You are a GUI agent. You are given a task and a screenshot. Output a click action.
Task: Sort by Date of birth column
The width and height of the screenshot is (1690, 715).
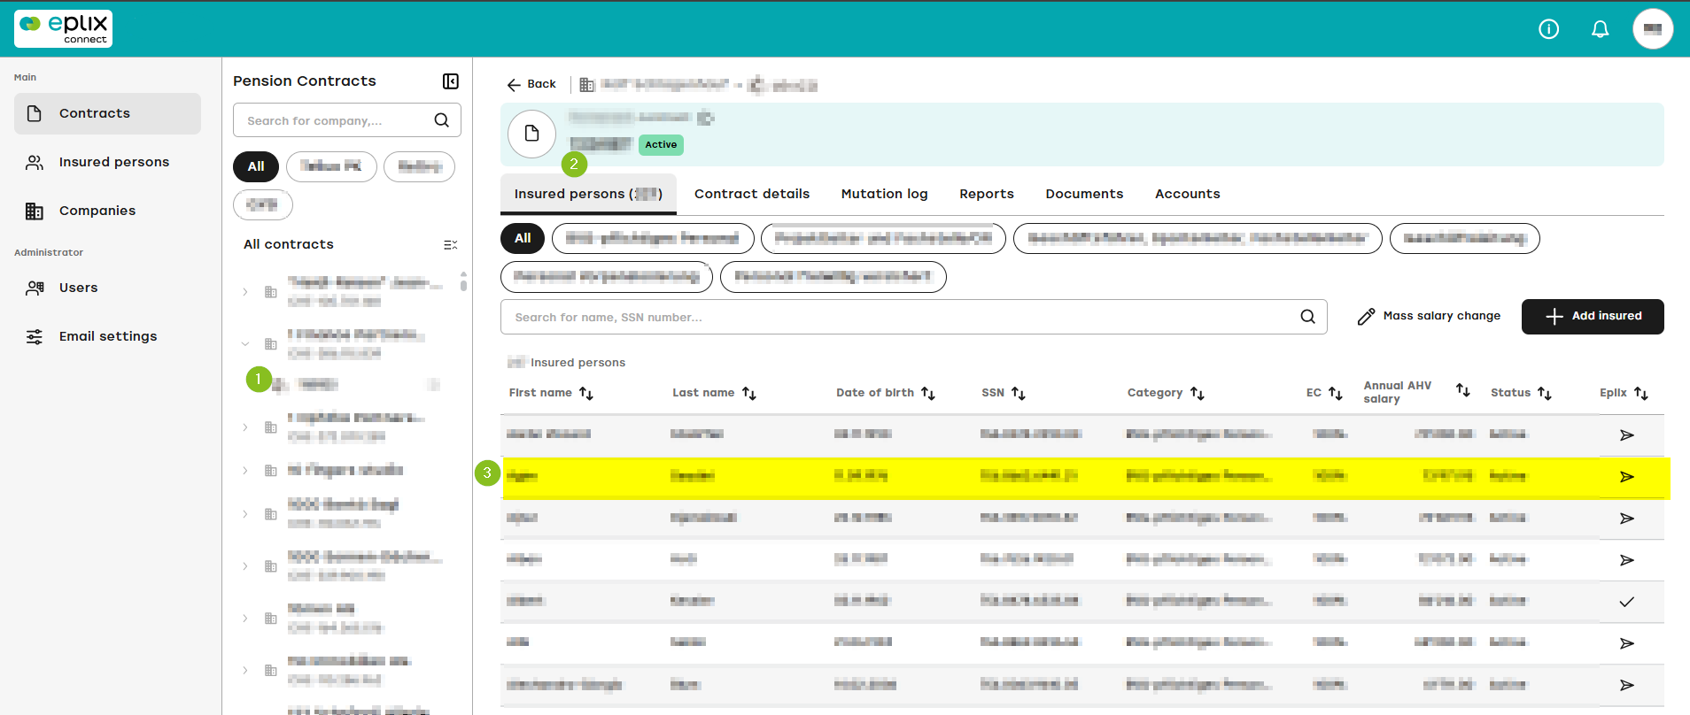point(928,393)
